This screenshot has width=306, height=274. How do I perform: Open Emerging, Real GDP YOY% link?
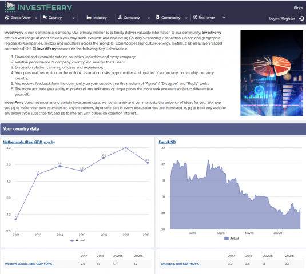point(180,264)
